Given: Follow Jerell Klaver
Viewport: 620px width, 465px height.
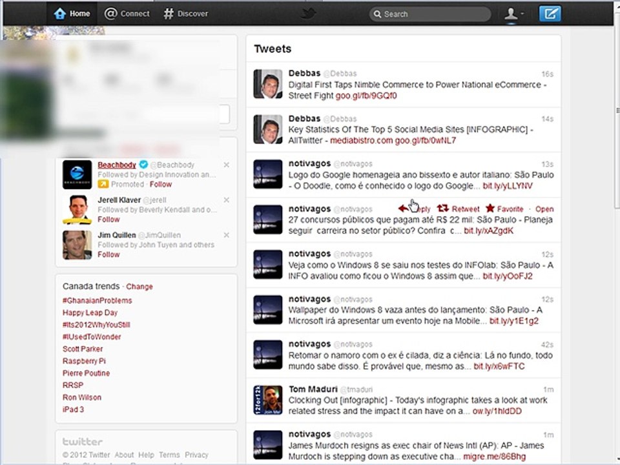Looking at the screenshot, I should pyautogui.click(x=108, y=220).
